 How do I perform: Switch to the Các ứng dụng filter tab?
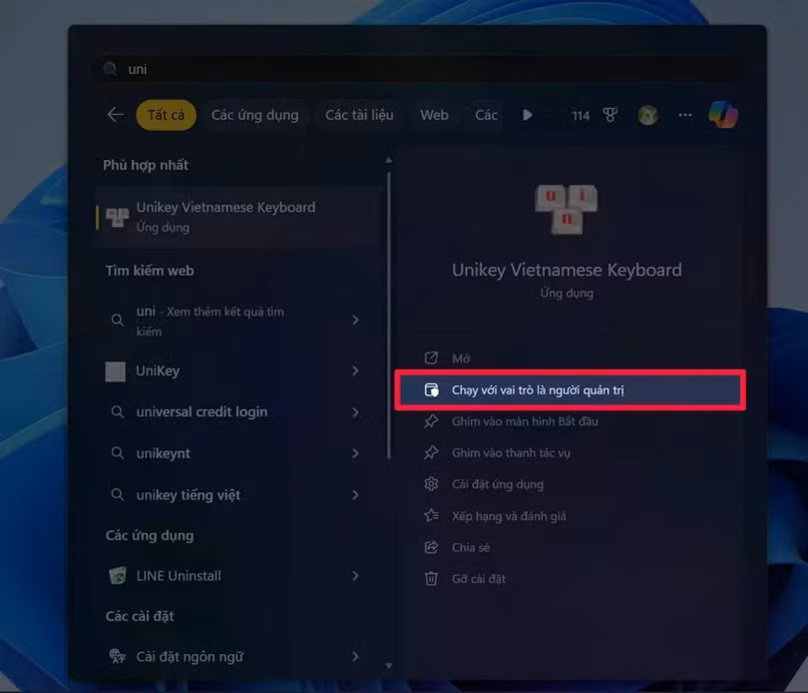[x=255, y=114]
